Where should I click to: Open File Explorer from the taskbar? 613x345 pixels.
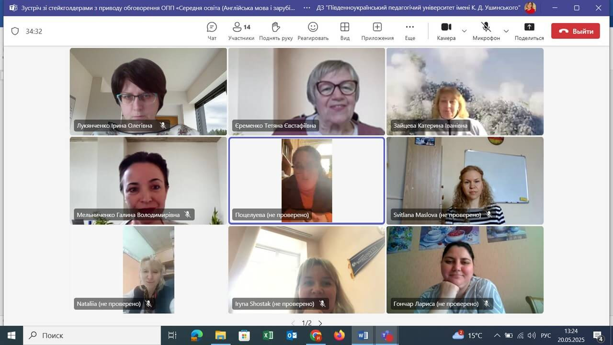(220, 335)
